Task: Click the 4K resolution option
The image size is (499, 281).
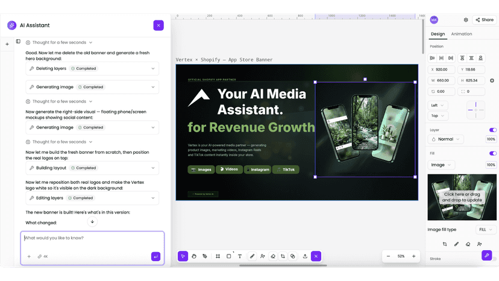Action: (43, 256)
